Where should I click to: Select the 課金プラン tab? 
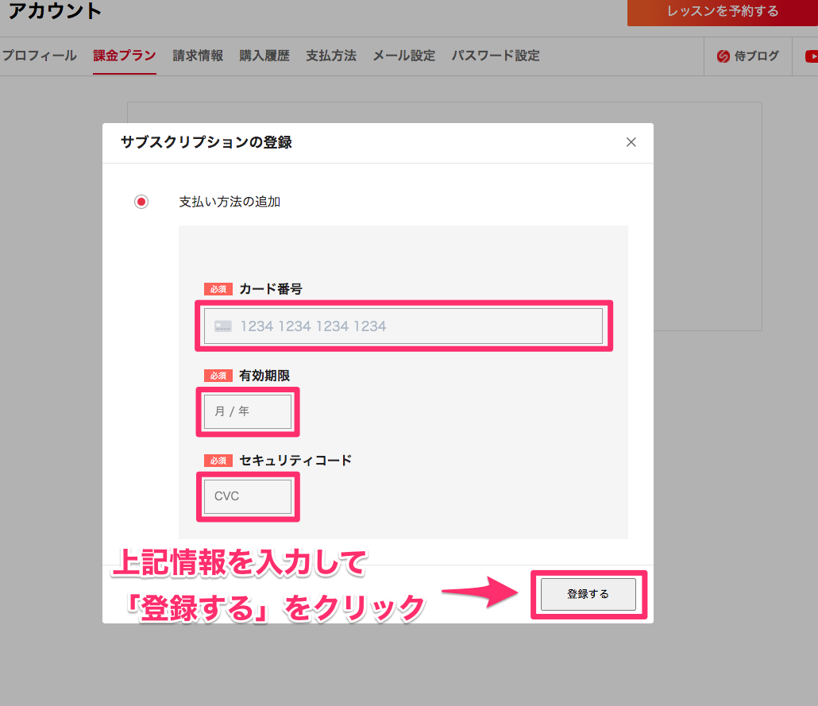tap(125, 56)
